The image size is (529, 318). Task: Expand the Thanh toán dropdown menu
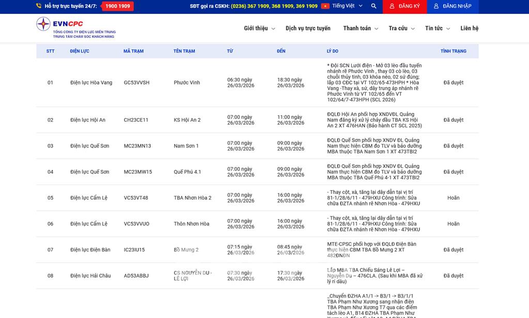(x=361, y=28)
